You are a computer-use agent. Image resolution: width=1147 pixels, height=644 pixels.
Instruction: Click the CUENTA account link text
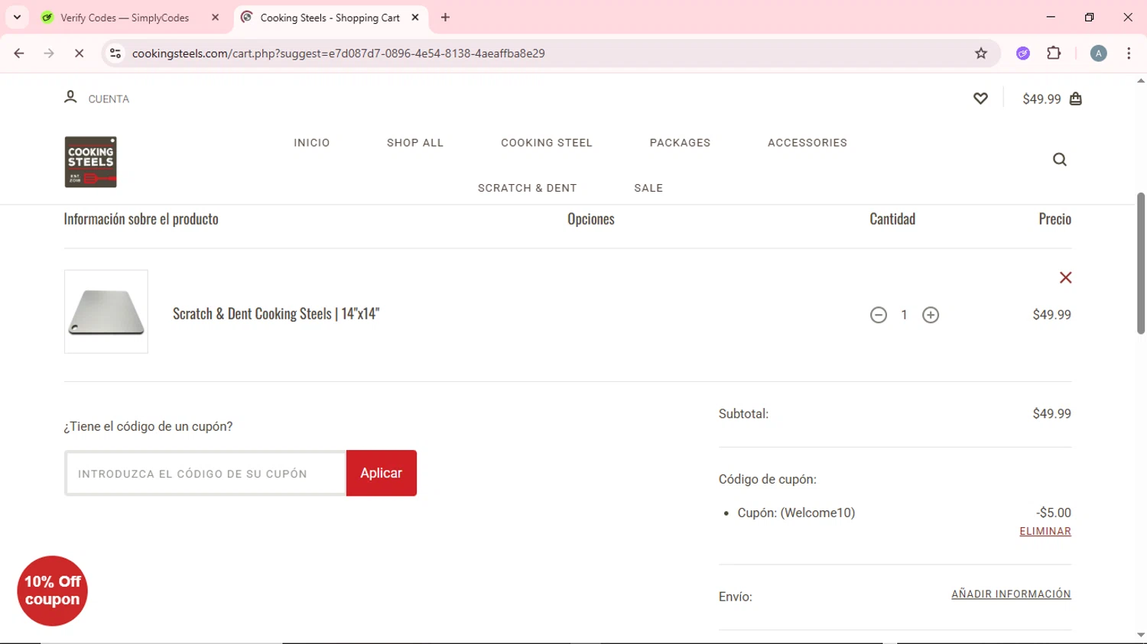click(x=109, y=99)
